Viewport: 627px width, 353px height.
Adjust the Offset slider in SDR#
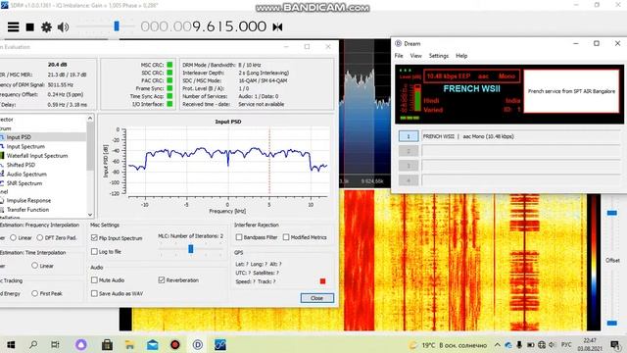(x=611, y=323)
